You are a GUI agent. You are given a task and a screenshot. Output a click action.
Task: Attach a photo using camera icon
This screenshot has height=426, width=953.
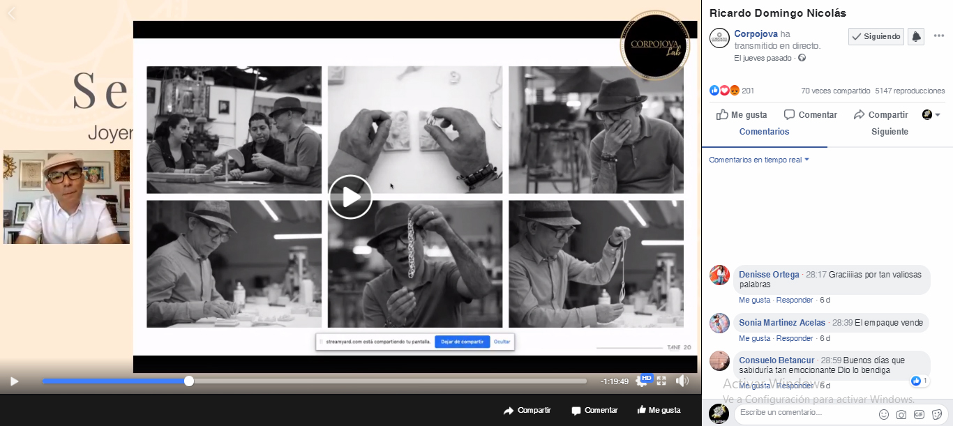901,413
